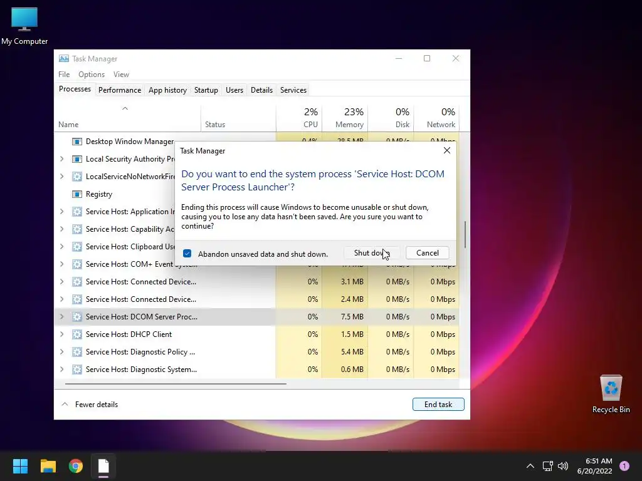642x481 pixels.
Task: Sort processes by Name column
Action: [x=127, y=118]
